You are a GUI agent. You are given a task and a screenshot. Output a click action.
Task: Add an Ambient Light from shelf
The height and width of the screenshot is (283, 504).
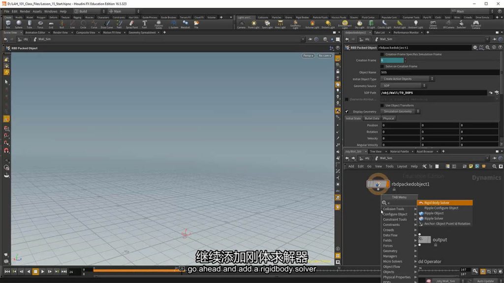(415, 25)
